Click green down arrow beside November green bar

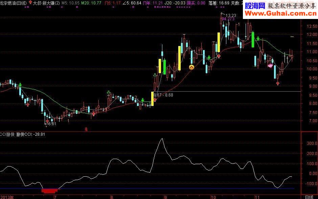258,38
